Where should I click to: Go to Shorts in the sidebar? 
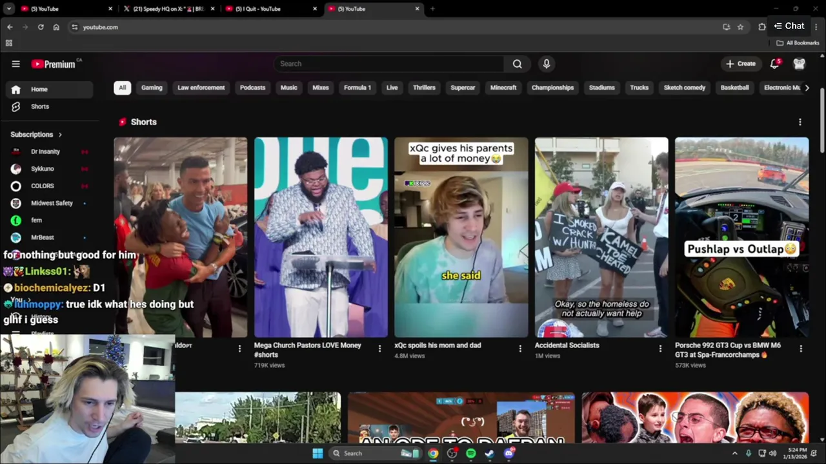tap(50, 106)
